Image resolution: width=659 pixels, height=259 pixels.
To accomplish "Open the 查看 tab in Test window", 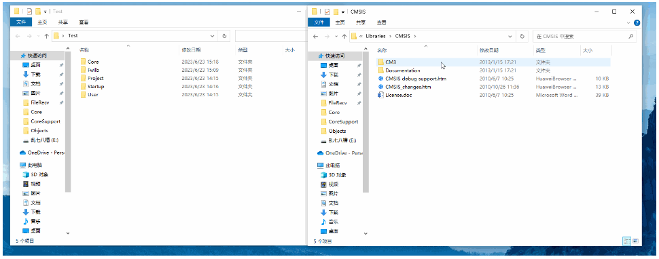I will pos(83,22).
